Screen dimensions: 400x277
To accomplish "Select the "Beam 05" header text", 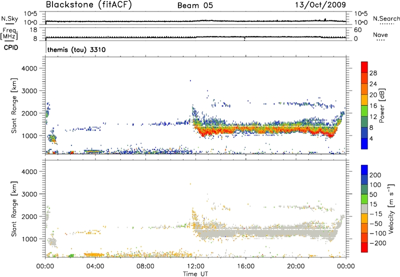I will [x=195, y=5].
